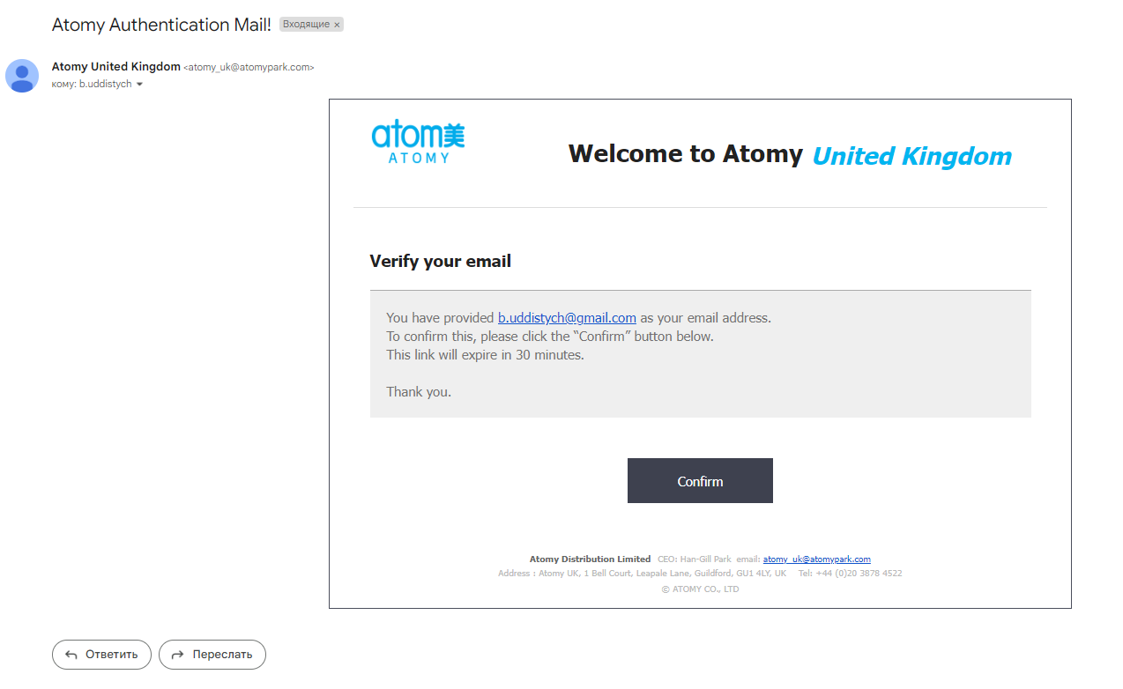Click the Atomy logo image
This screenshot has width=1123, height=689.
pos(418,143)
